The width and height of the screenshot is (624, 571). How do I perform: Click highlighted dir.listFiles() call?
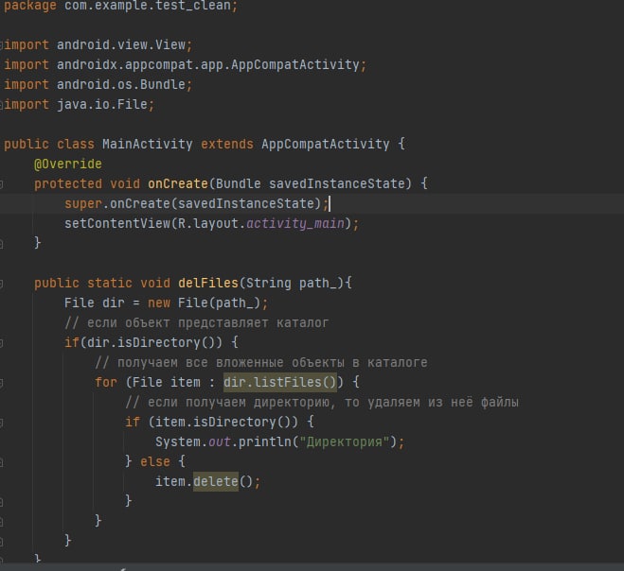click(279, 382)
